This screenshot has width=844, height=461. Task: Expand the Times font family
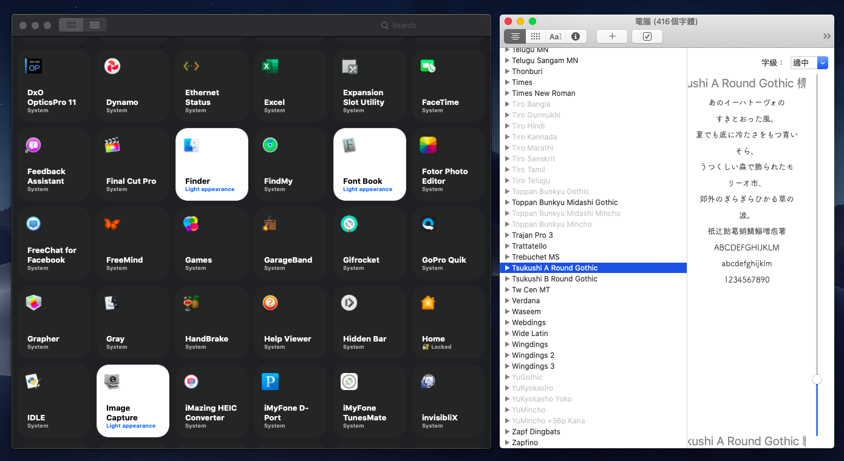(507, 82)
